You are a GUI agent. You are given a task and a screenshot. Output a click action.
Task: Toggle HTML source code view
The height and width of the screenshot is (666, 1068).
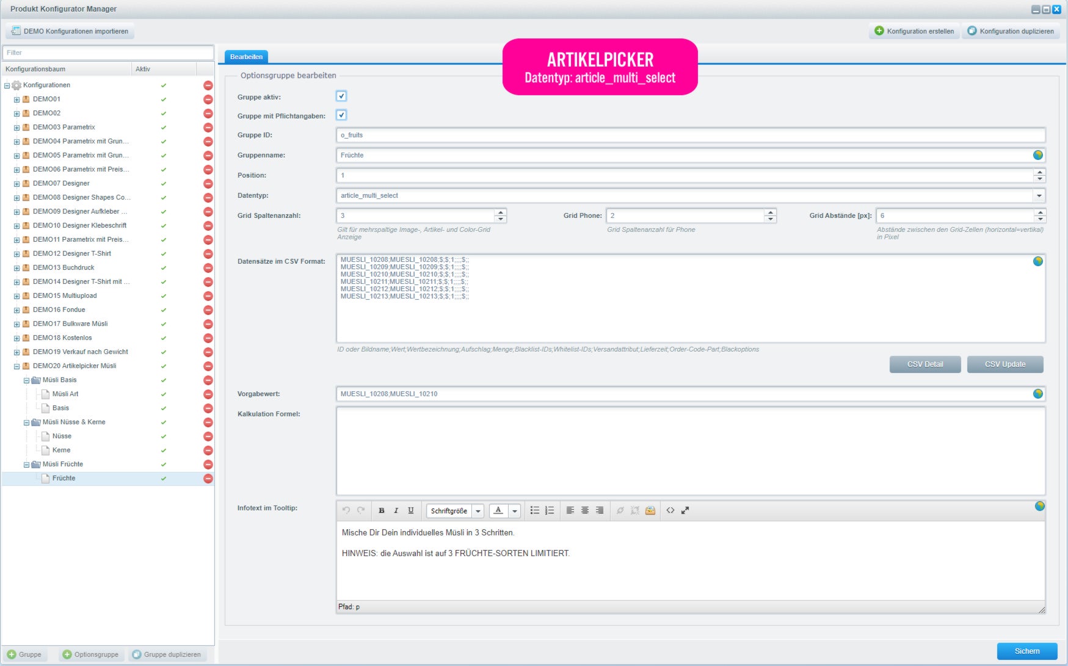[x=670, y=510]
